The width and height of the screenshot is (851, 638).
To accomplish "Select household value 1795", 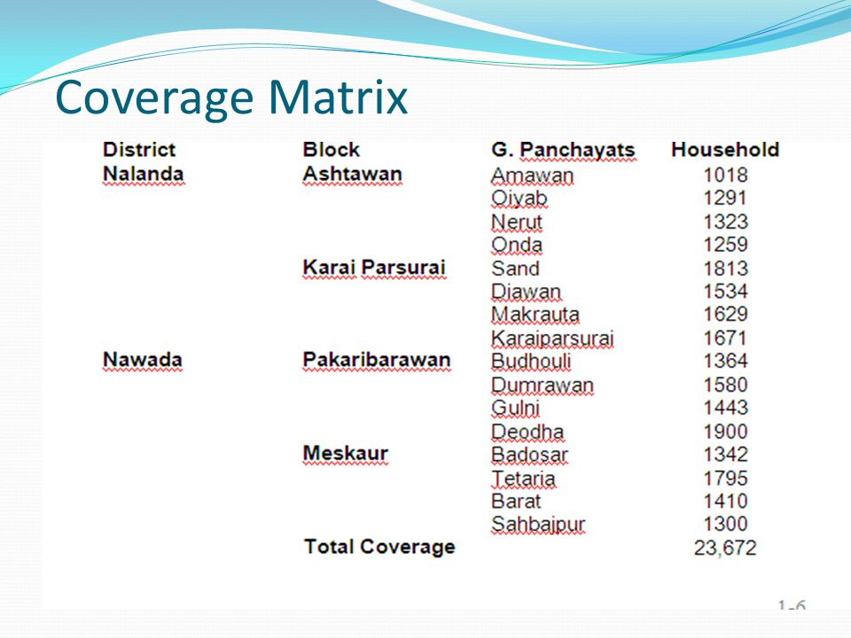I will coord(726,478).
